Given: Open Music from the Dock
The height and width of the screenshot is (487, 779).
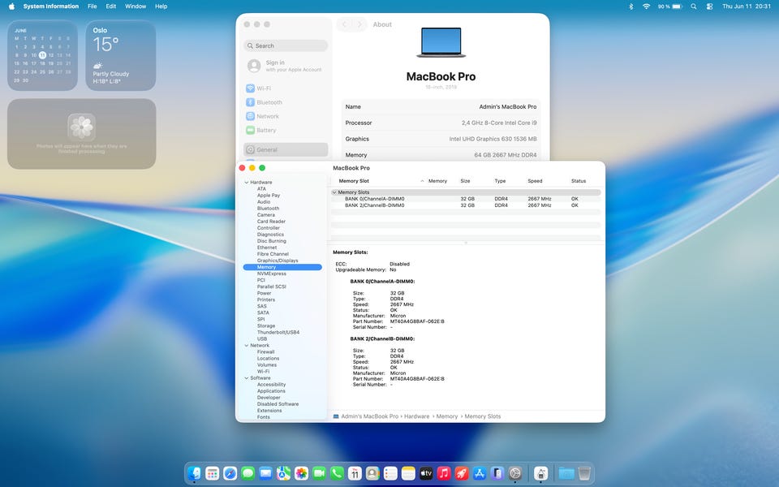Looking at the screenshot, I should (444, 473).
